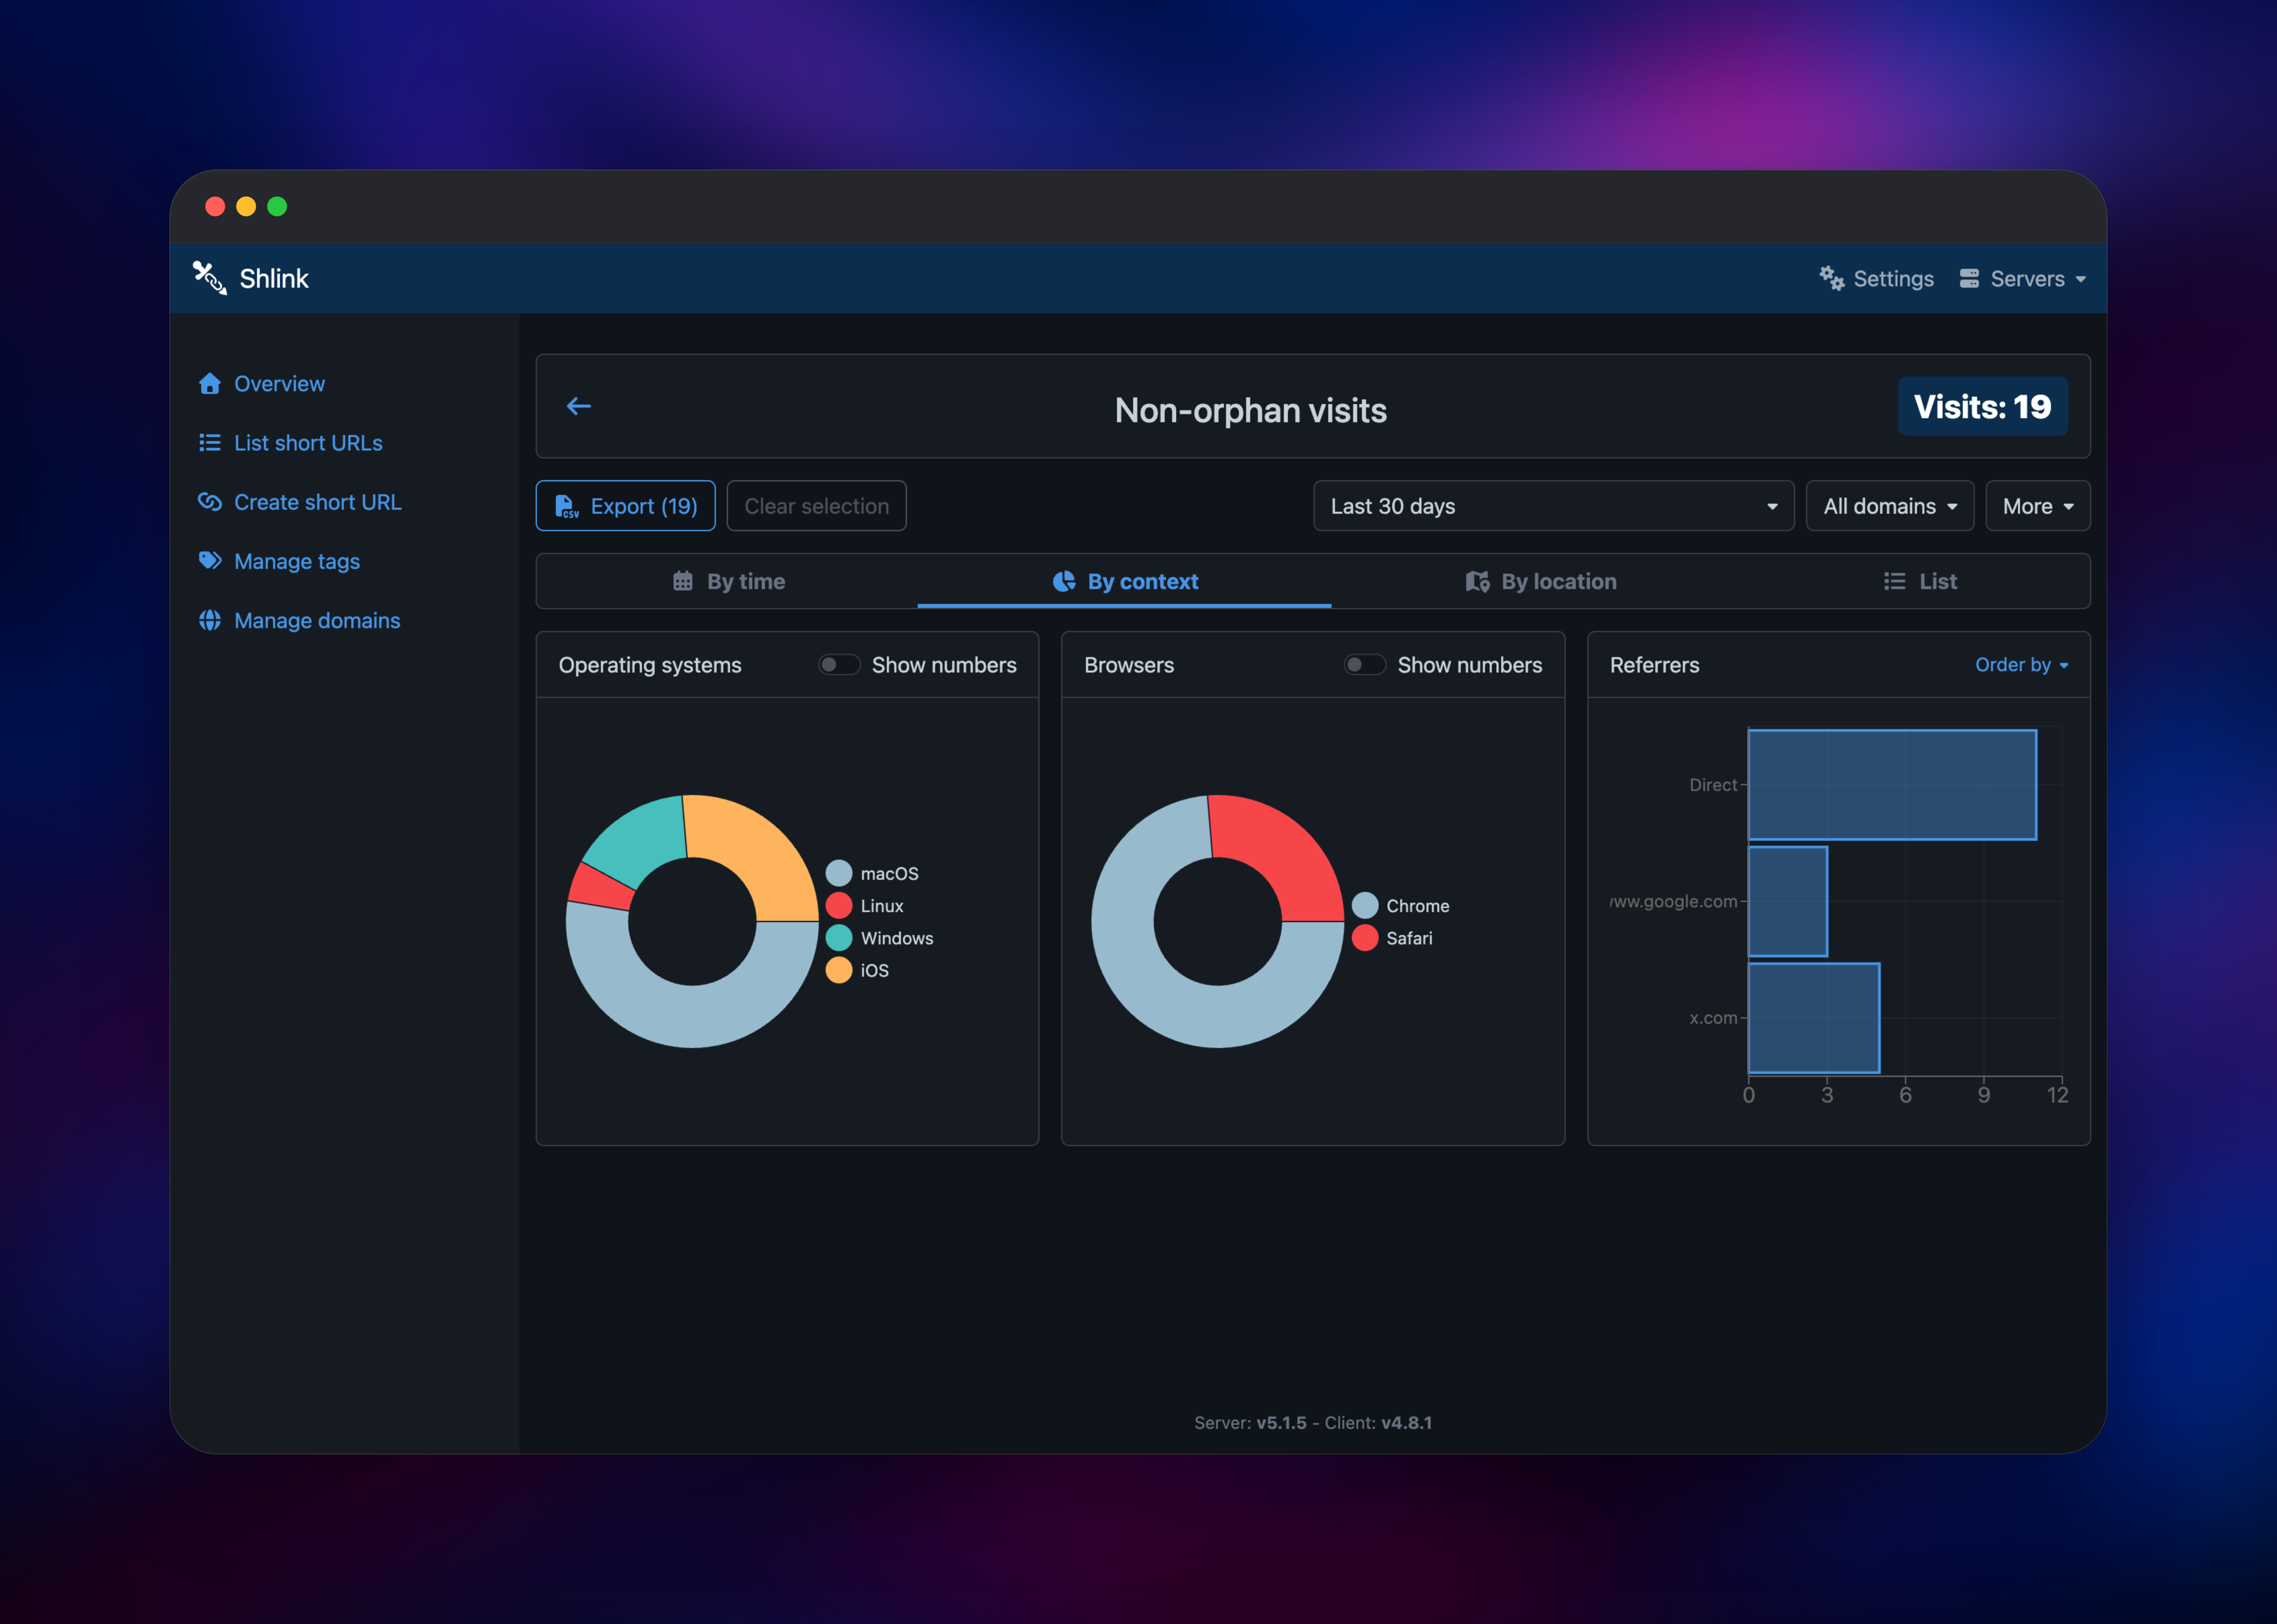Open the List tab
Image resolution: width=2277 pixels, height=1624 pixels.
click(x=1920, y=581)
